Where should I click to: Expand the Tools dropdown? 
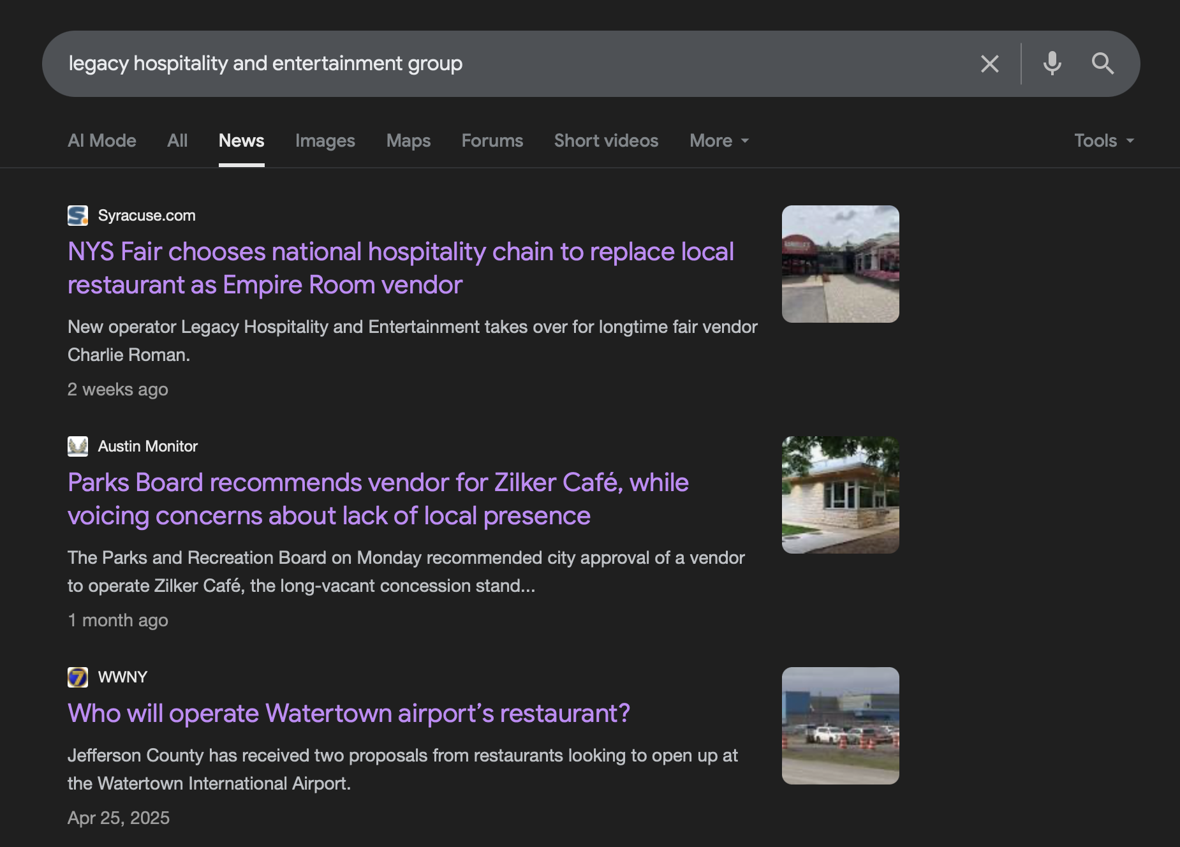(1104, 140)
